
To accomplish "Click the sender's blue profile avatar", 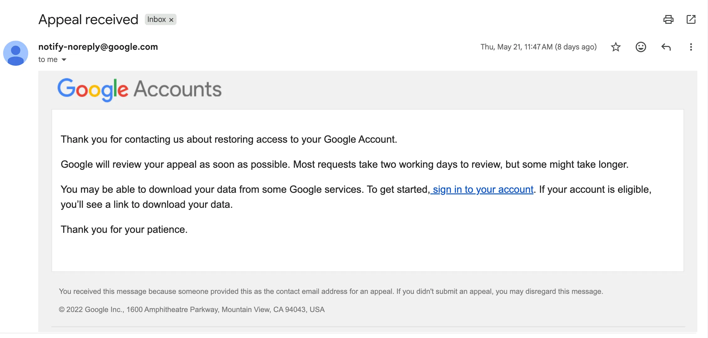I will coord(16,53).
